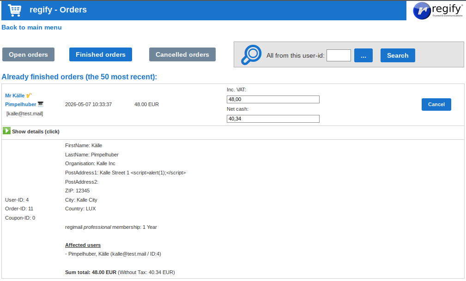Click the Order-ID: 11 text

[19, 209]
